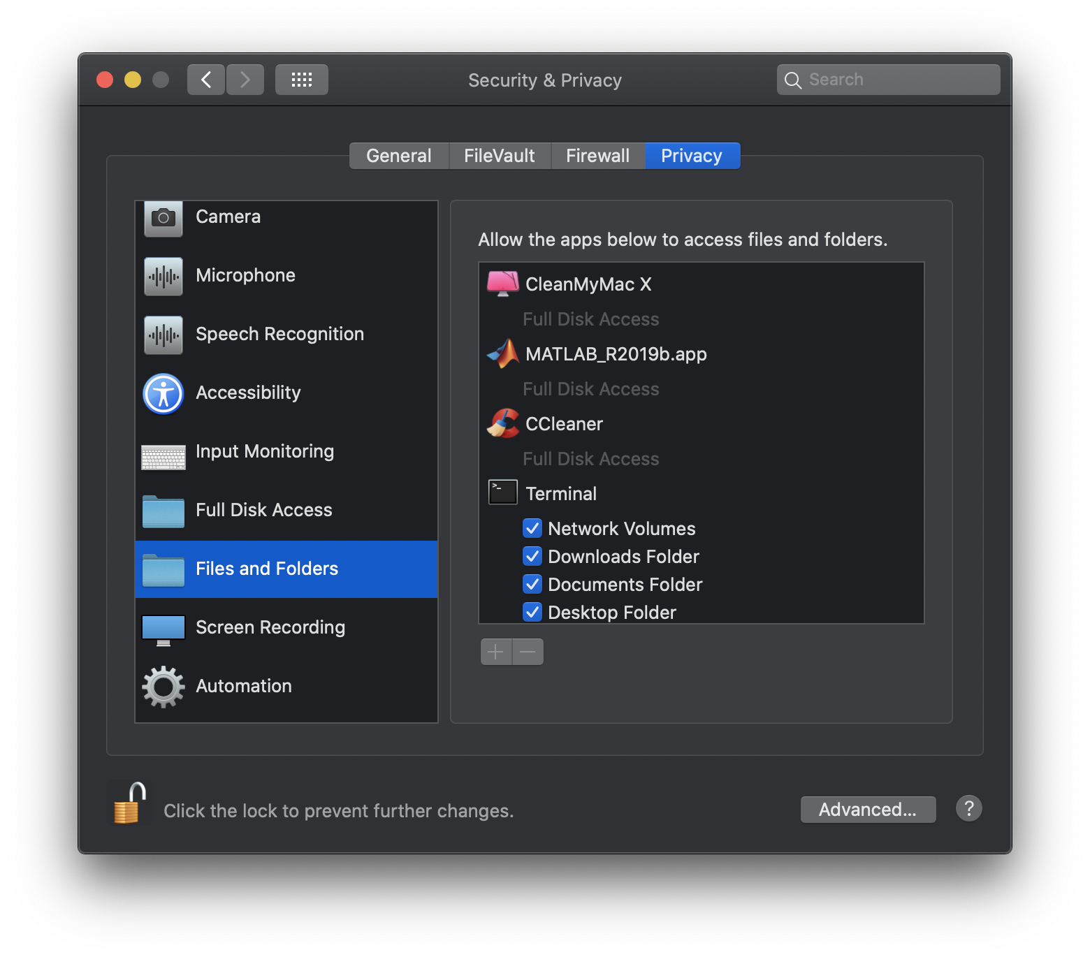Switch to the General tab

pos(399,156)
